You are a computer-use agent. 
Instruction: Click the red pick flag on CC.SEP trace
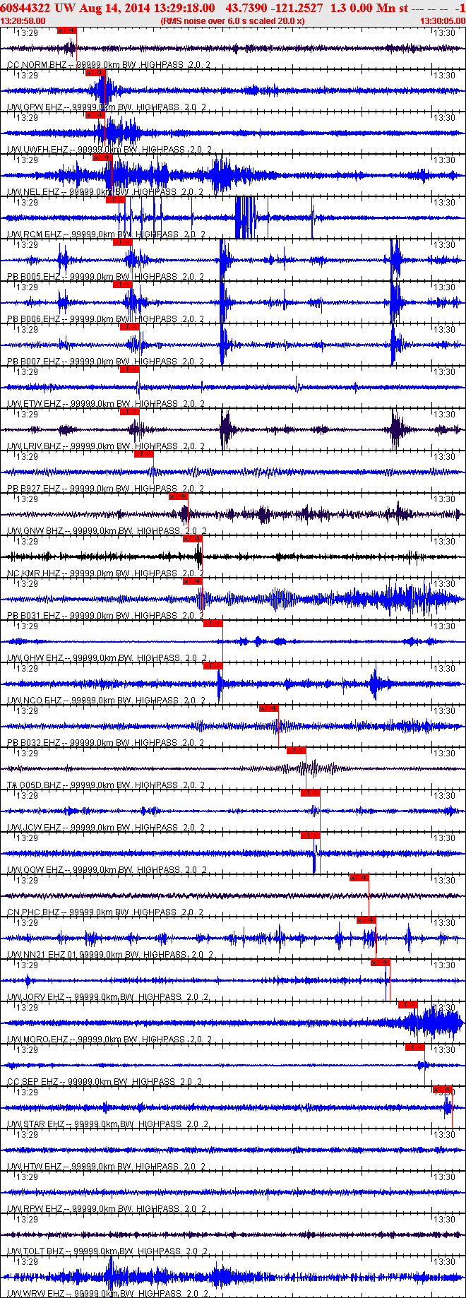point(415,1047)
